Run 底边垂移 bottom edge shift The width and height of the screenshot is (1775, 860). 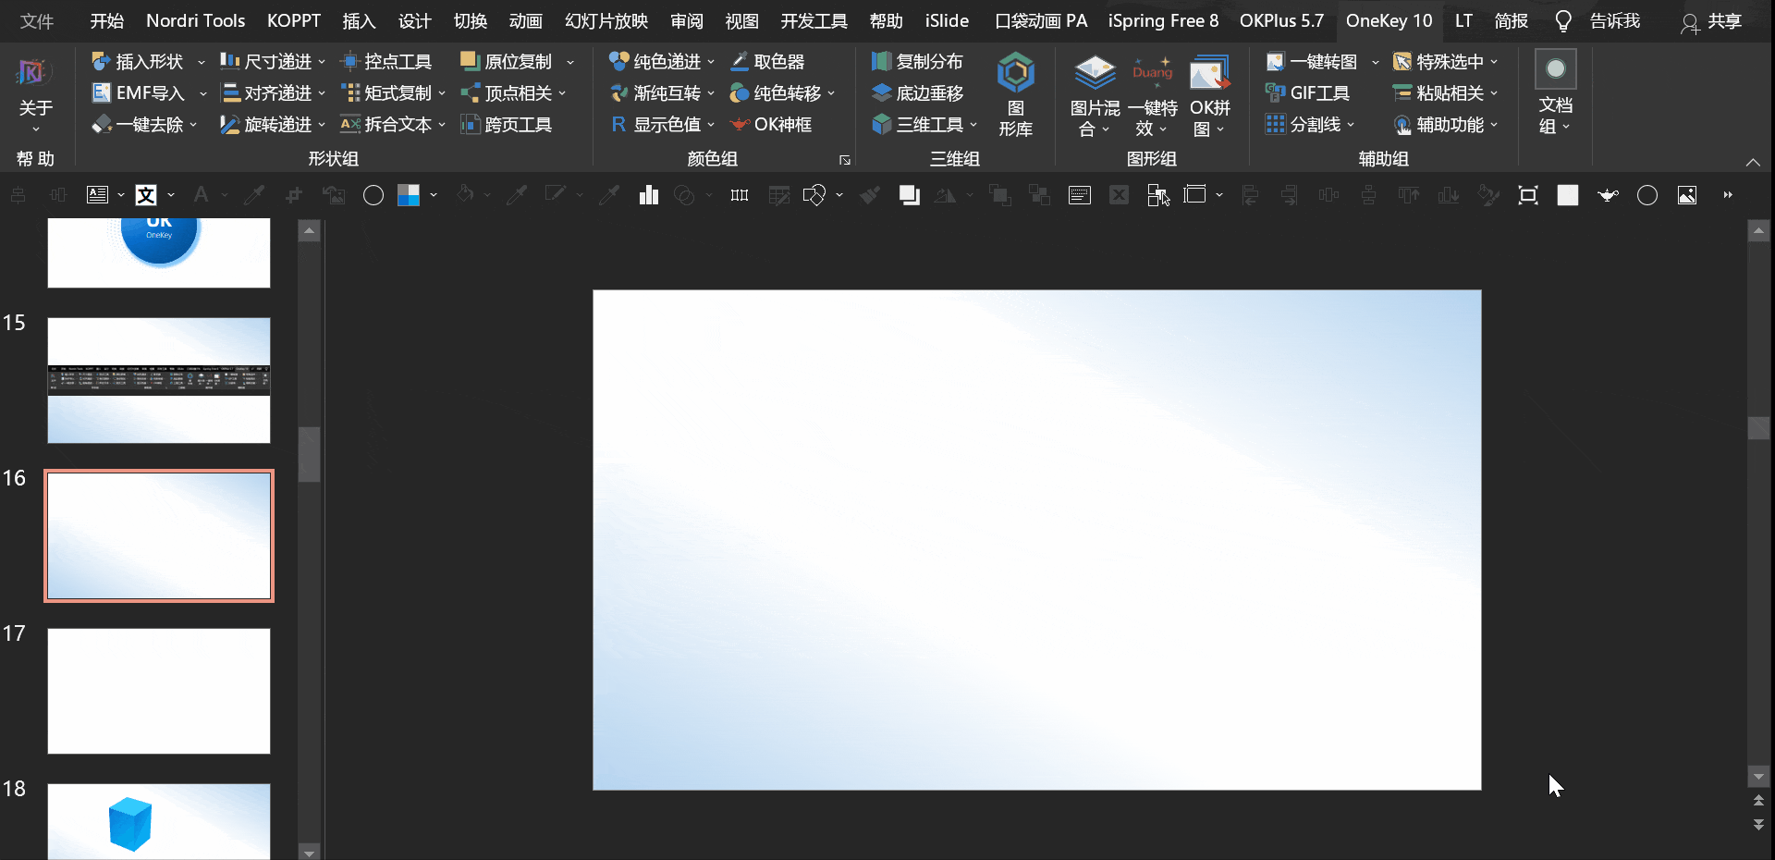(917, 93)
